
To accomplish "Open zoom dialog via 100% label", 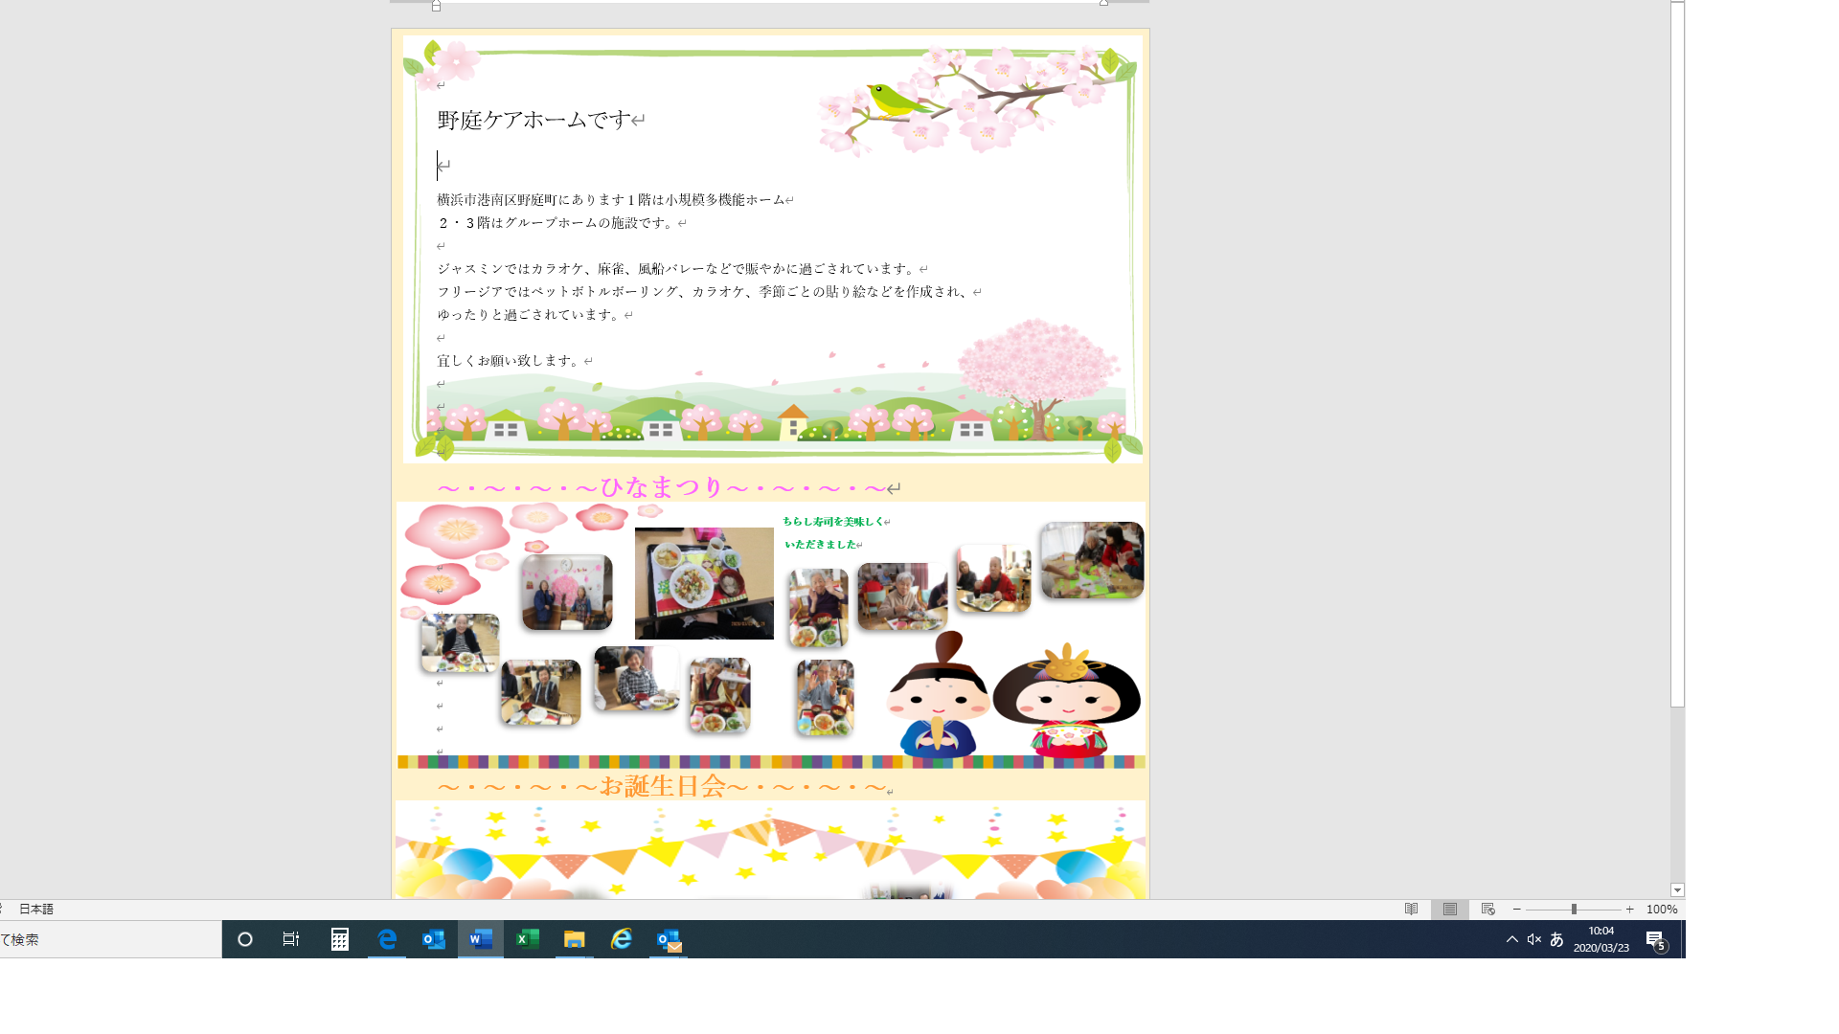I will click(x=1661, y=910).
